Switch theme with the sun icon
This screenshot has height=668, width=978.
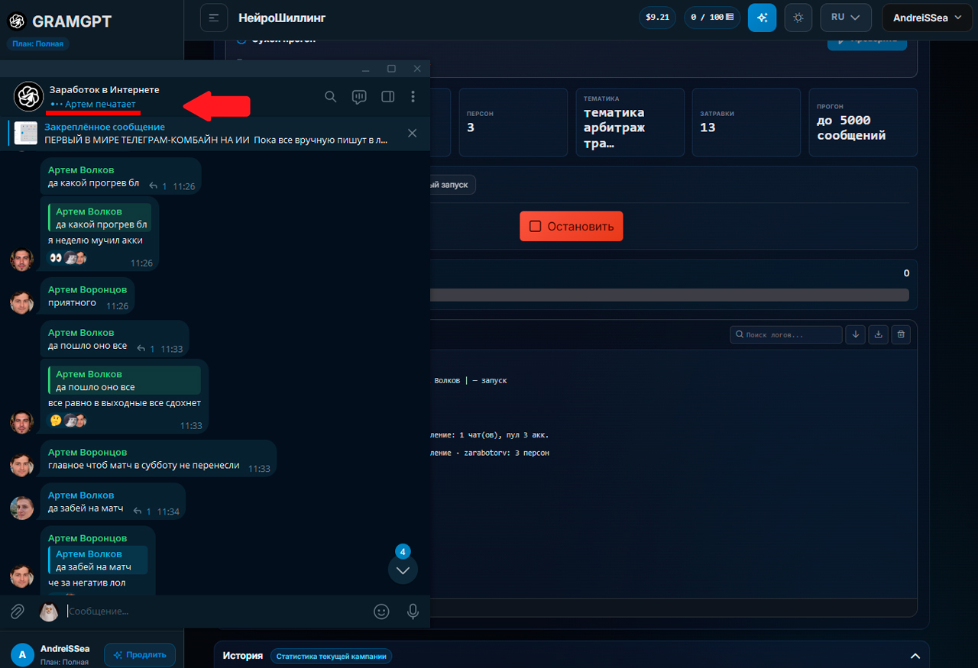coord(798,18)
